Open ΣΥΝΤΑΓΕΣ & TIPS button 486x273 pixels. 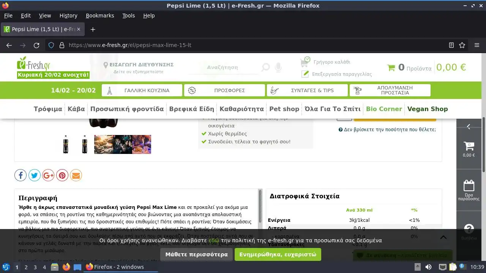tap(307, 90)
